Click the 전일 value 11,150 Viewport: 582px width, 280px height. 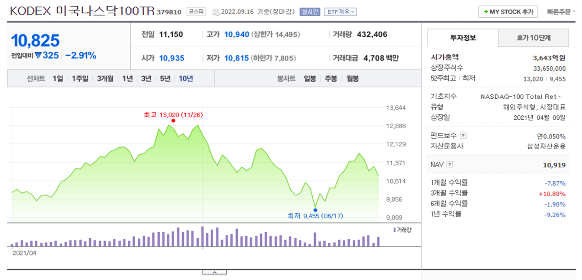[x=171, y=34]
